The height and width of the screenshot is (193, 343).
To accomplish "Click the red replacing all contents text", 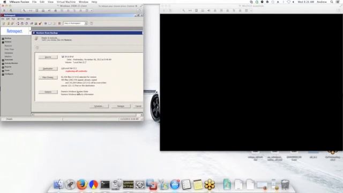I will pyautogui.click(x=76, y=71).
